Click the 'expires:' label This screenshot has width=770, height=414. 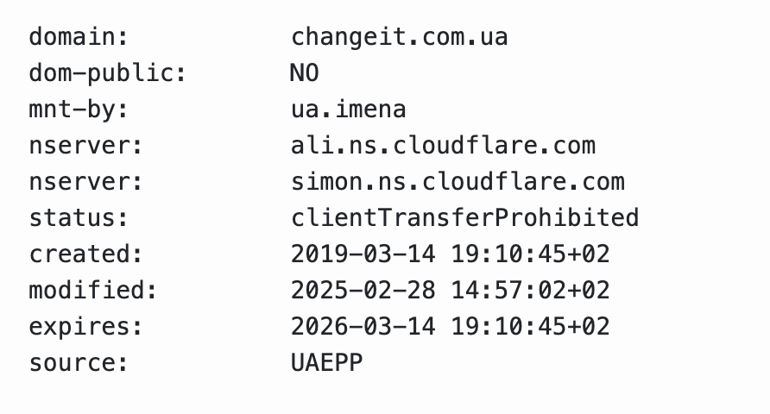point(86,328)
